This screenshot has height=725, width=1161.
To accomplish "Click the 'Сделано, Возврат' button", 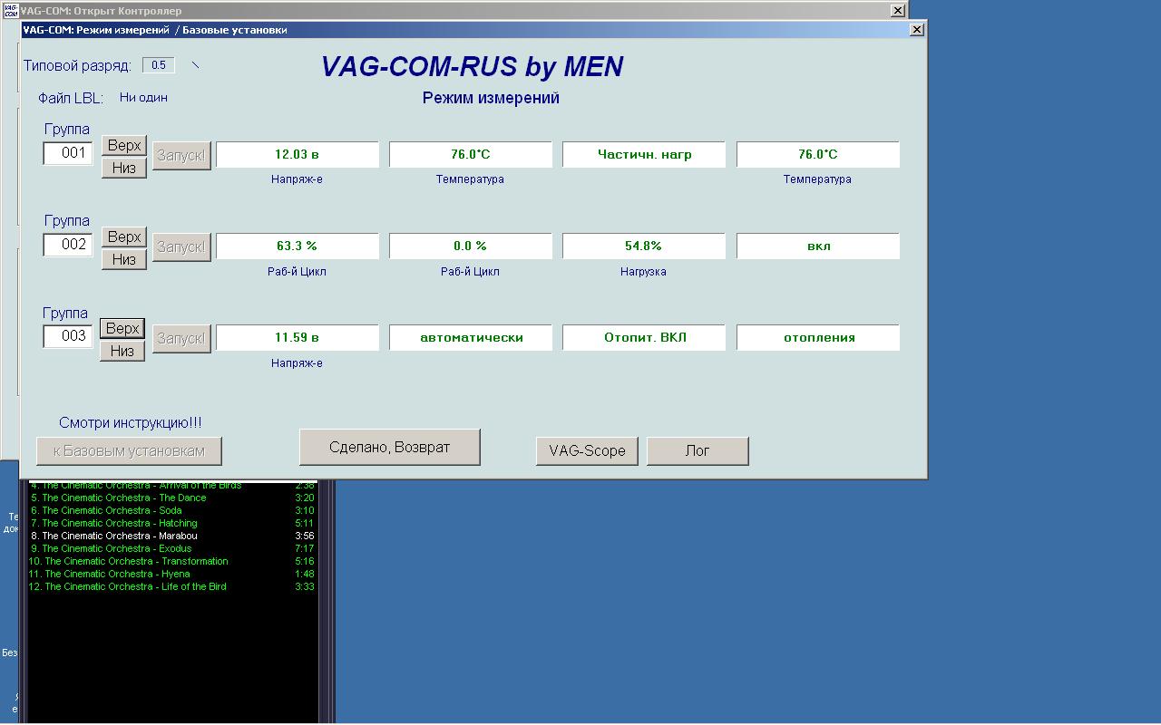I will point(389,448).
